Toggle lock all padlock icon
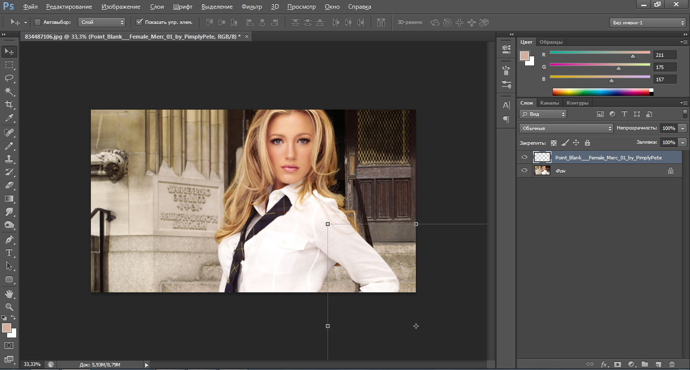Image resolution: width=690 pixels, height=370 pixels. pyautogui.click(x=587, y=143)
